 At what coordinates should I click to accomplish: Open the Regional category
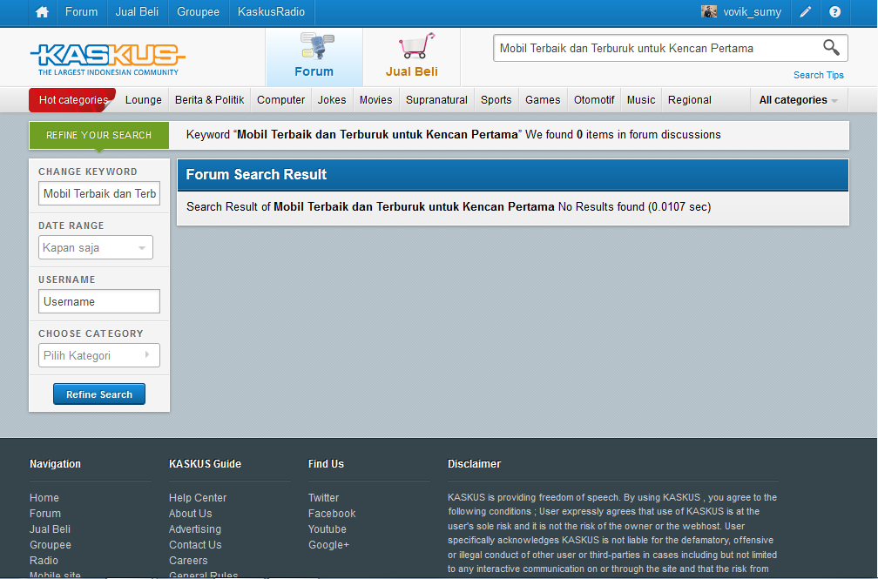689,99
